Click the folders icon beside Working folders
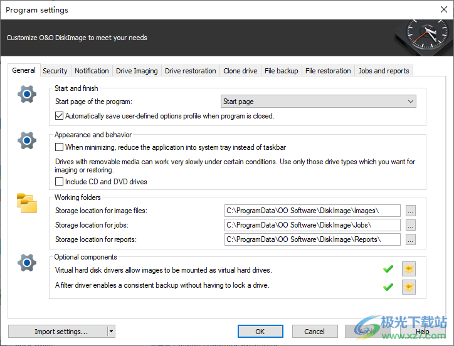 [27, 203]
